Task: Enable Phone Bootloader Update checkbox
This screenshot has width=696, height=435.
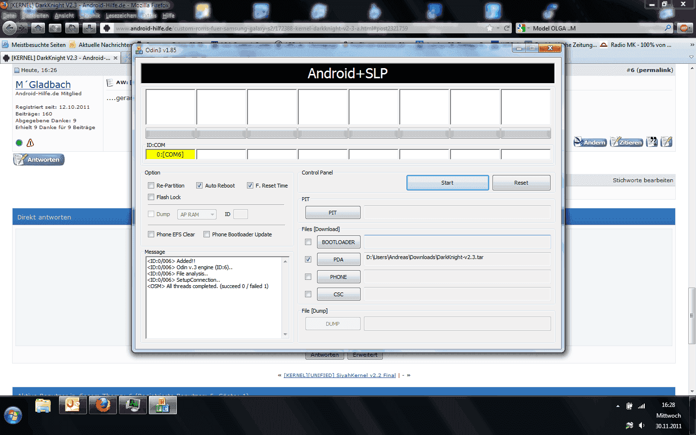Action: (x=206, y=234)
